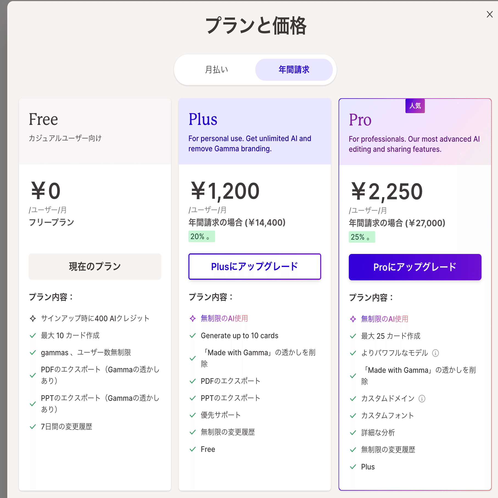498x498 pixels.
Task: Click checkmark beside Generate up to 10 cards
Action: 193,335
